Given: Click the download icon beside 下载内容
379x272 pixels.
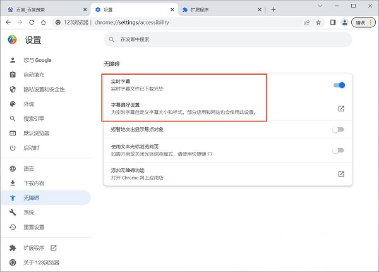Looking at the screenshot, I should (13, 183).
